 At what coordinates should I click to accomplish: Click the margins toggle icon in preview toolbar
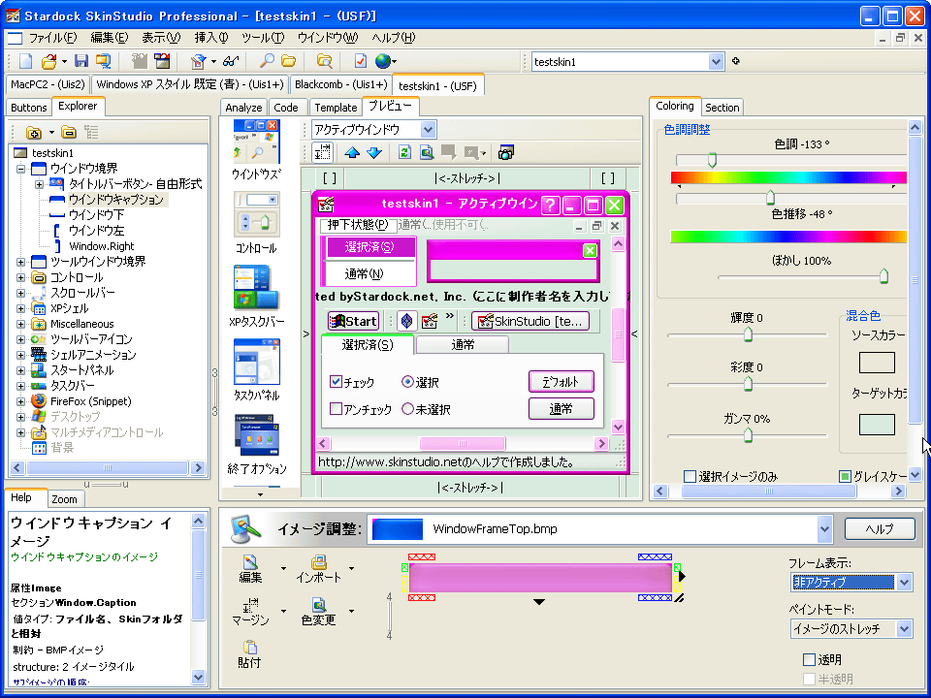coord(322,152)
